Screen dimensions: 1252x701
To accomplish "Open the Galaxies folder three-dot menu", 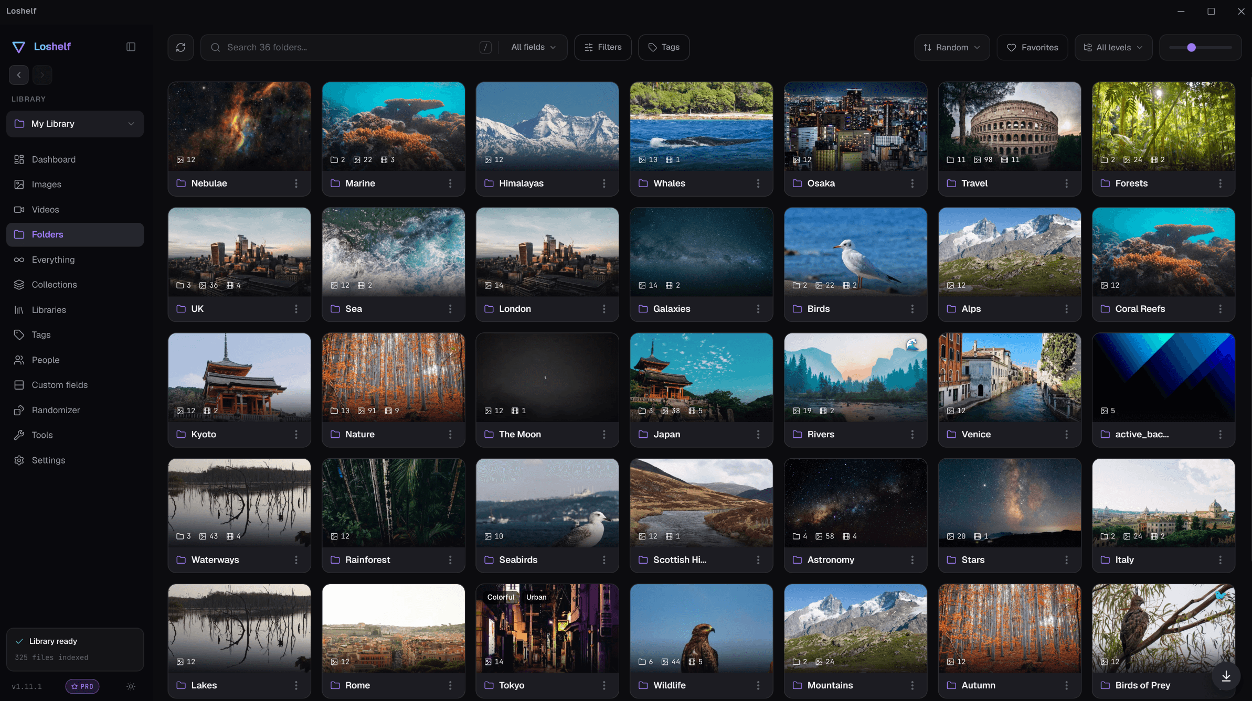I will tap(758, 309).
